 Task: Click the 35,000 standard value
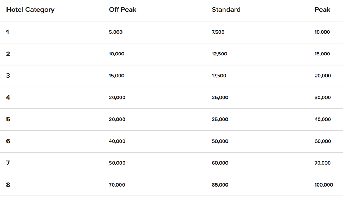pos(220,119)
